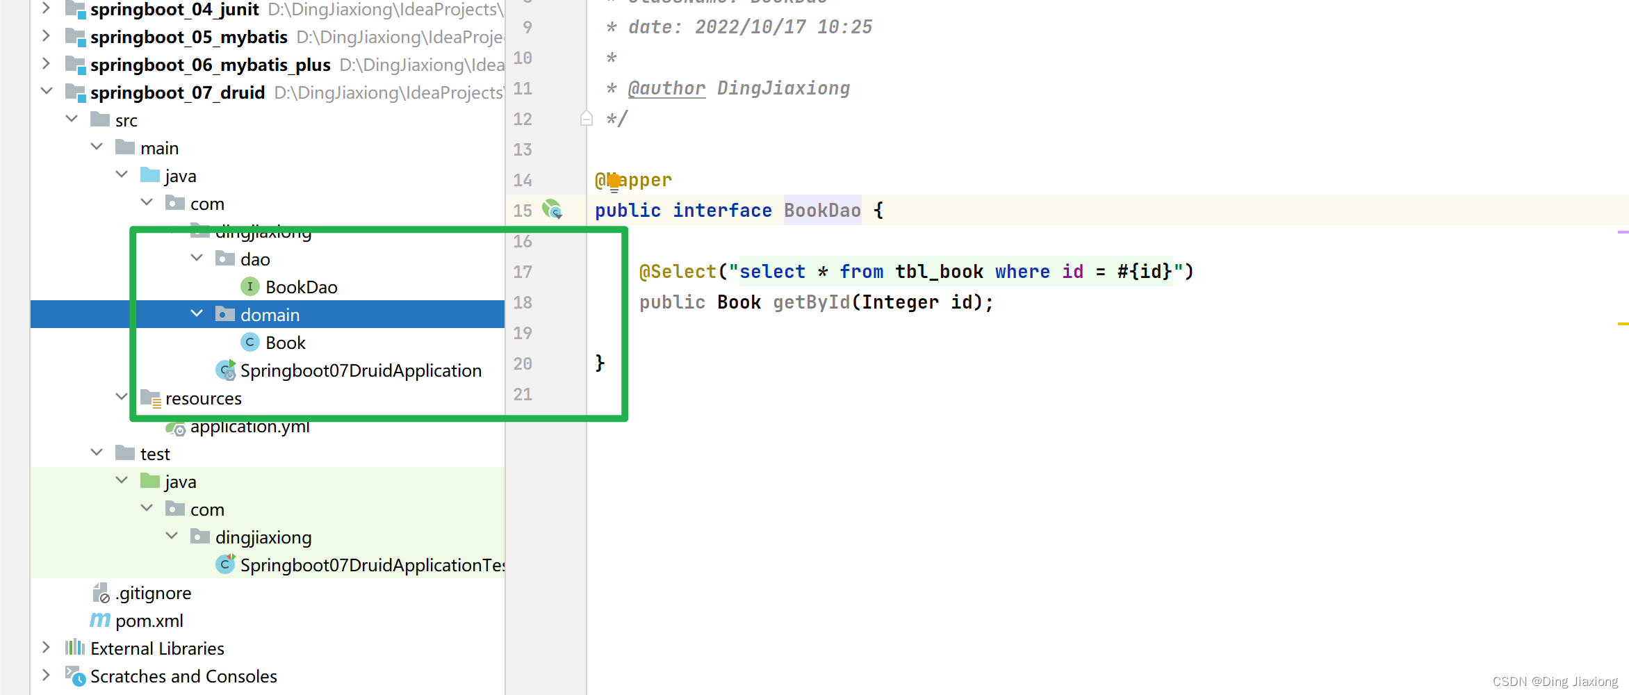Click the test folder icon under src
The width and height of the screenshot is (1629, 695).
pyautogui.click(x=125, y=453)
